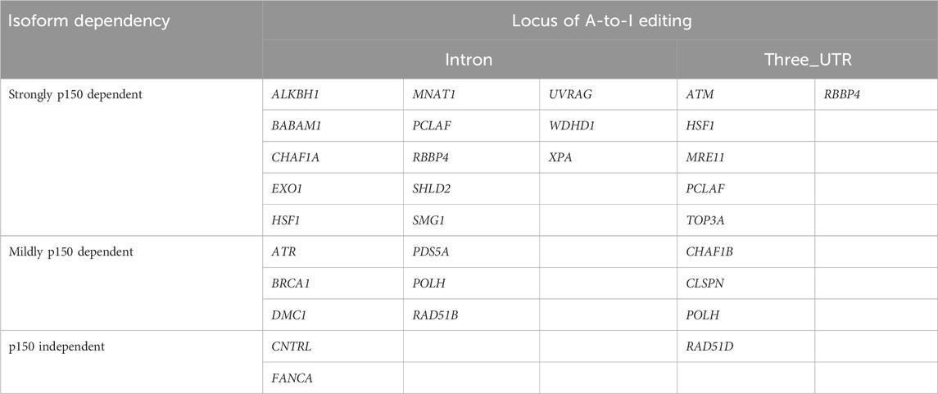Screen dimensions: 938x394
Task: Select the CLSPN cell
Action: pyautogui.click(x=704, y=283)
